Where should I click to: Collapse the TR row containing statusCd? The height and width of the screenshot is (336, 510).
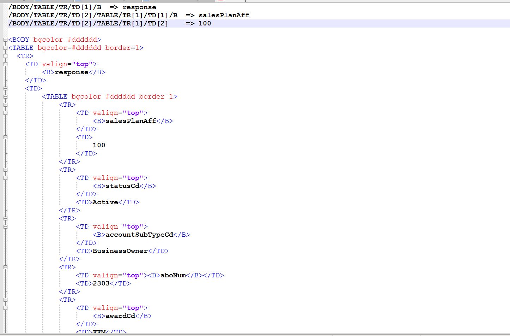tap(5, 170)
